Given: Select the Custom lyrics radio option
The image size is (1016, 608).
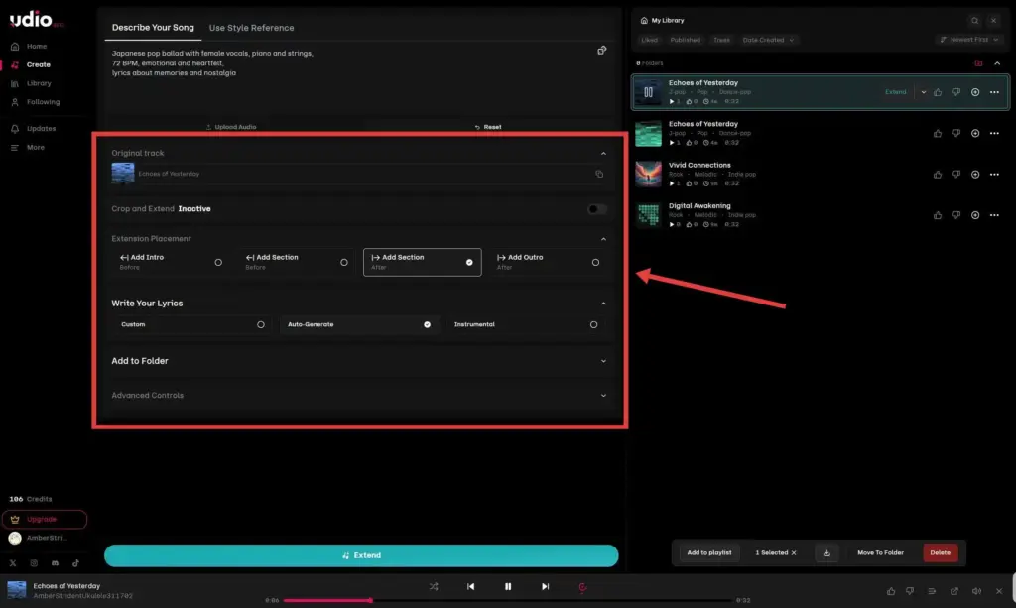Looking at the screenshot, I should click(261, 324).
